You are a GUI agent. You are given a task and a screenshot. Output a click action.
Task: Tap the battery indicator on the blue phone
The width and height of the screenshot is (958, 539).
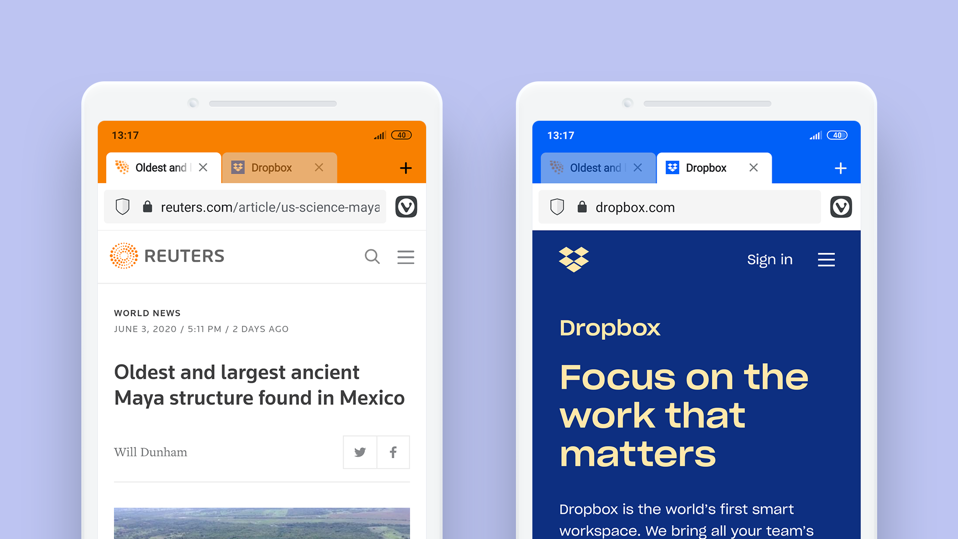click(x=837, y=135)
